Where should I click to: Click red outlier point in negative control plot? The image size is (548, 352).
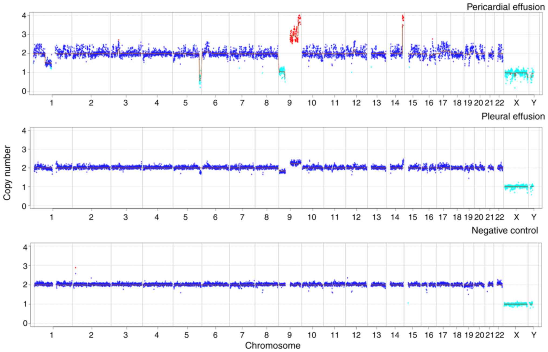(x=76, y=268)
